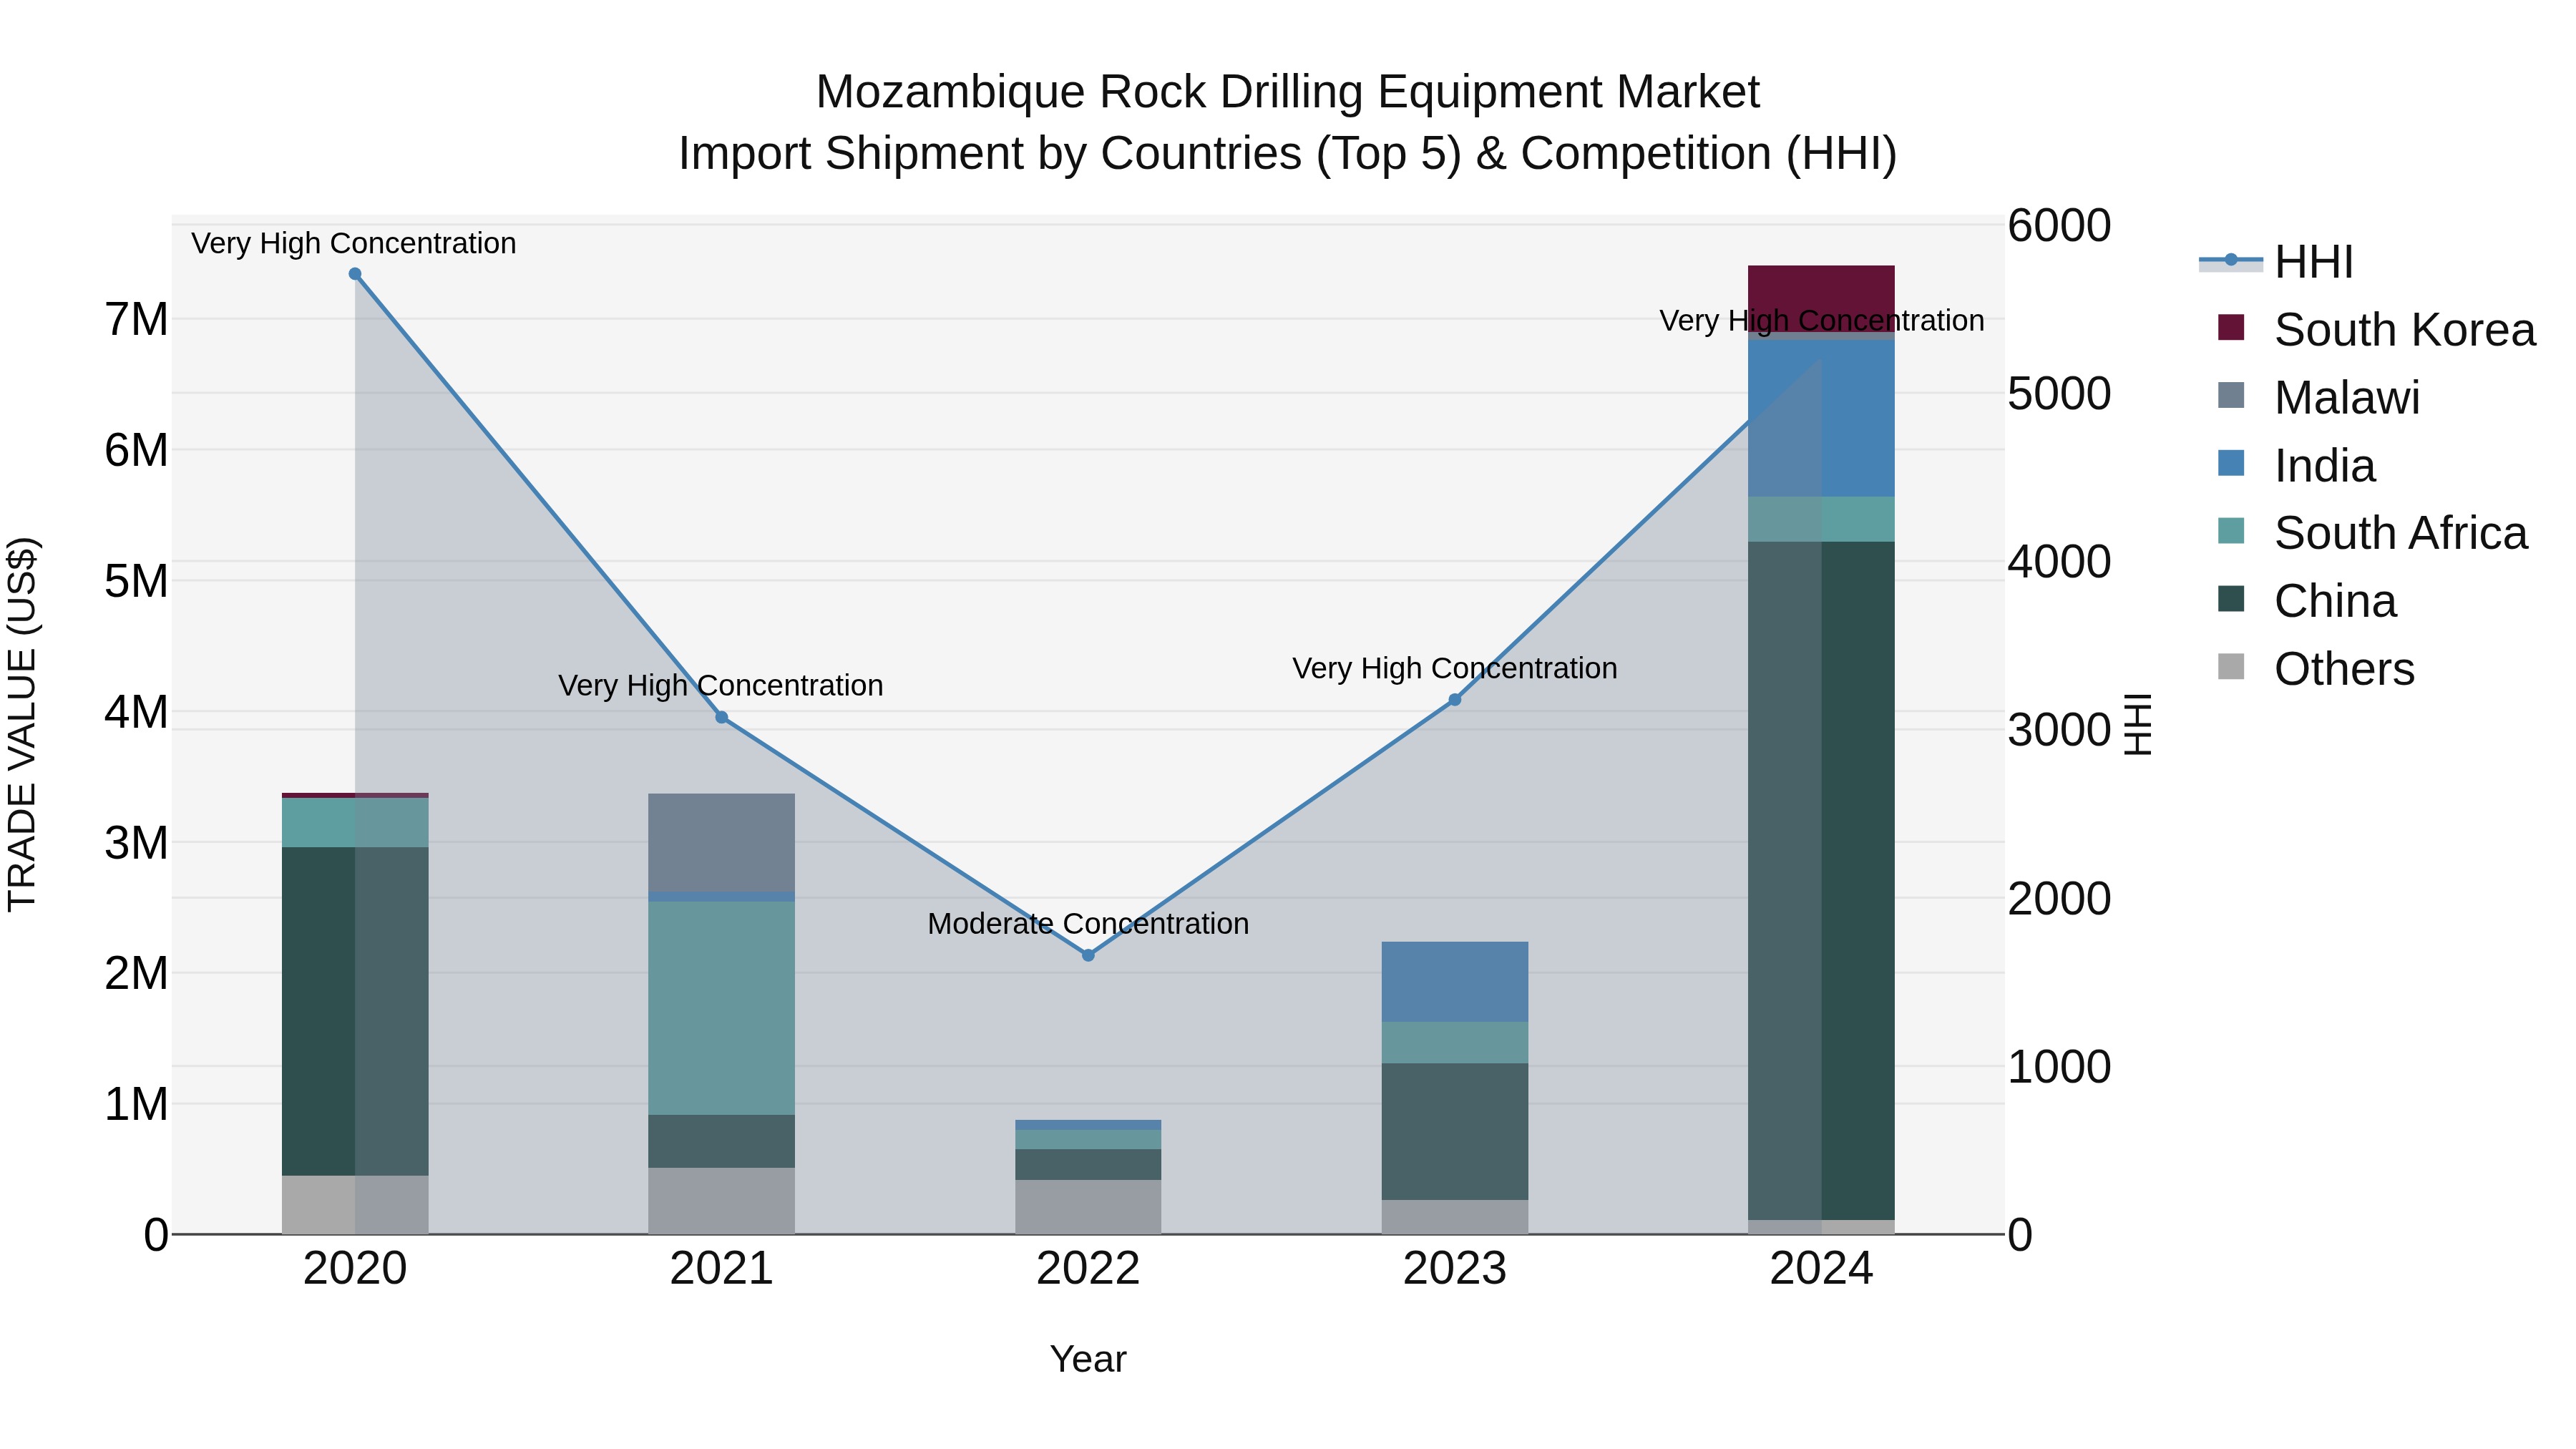Viewport: 2576px width, 1449px height.
Task: Click the 2020 HHI data point
Action: pos(355,274)
